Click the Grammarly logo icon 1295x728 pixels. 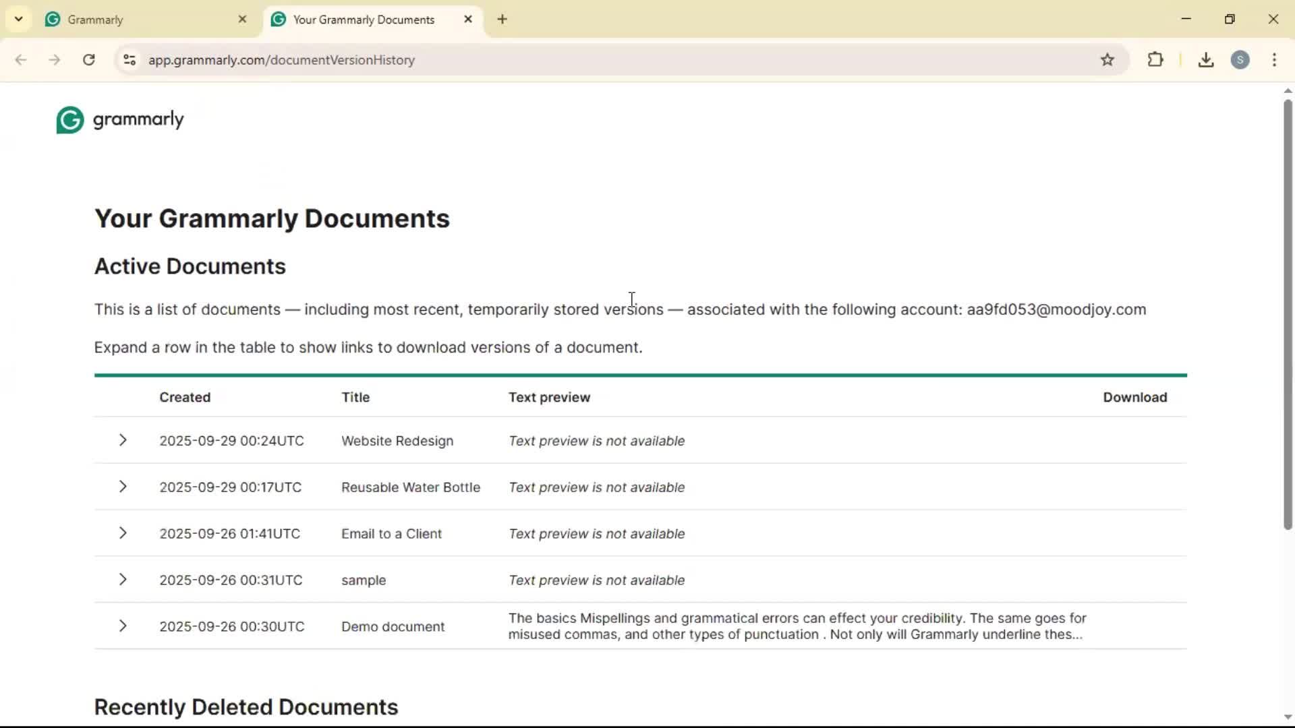69,120
